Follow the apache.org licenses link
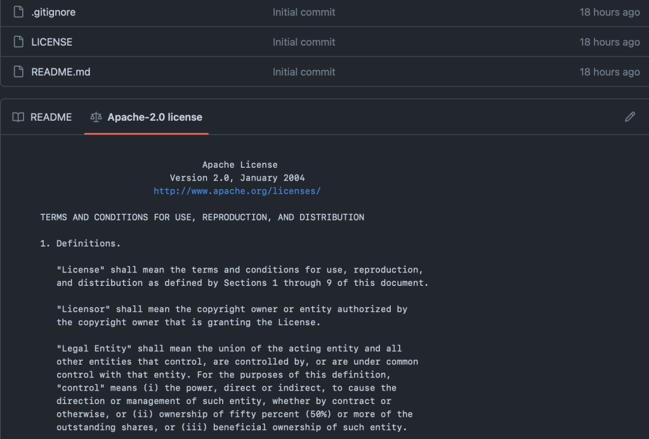 coord(237,191)
